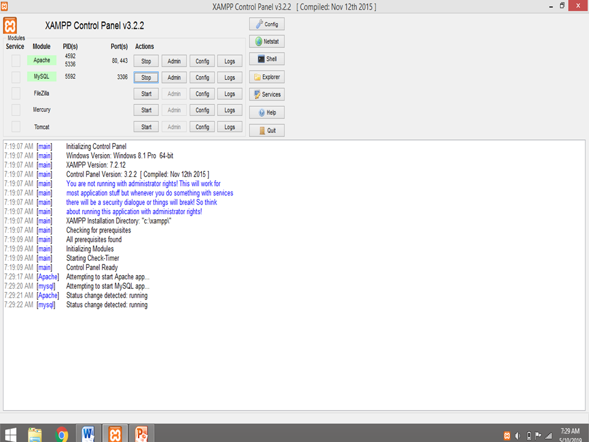Toggle the MySQL service checkbox
The width and height of the screenshot is (589, 442).
tap(16, 77)
